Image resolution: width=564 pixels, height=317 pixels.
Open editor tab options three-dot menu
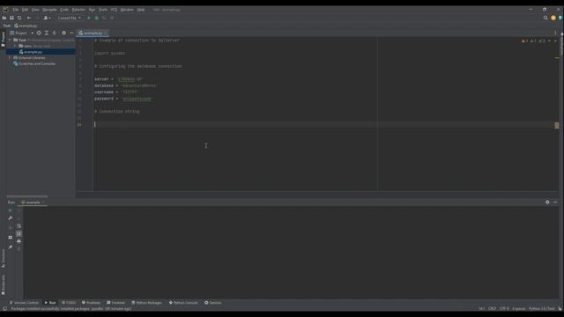(555, 33)
